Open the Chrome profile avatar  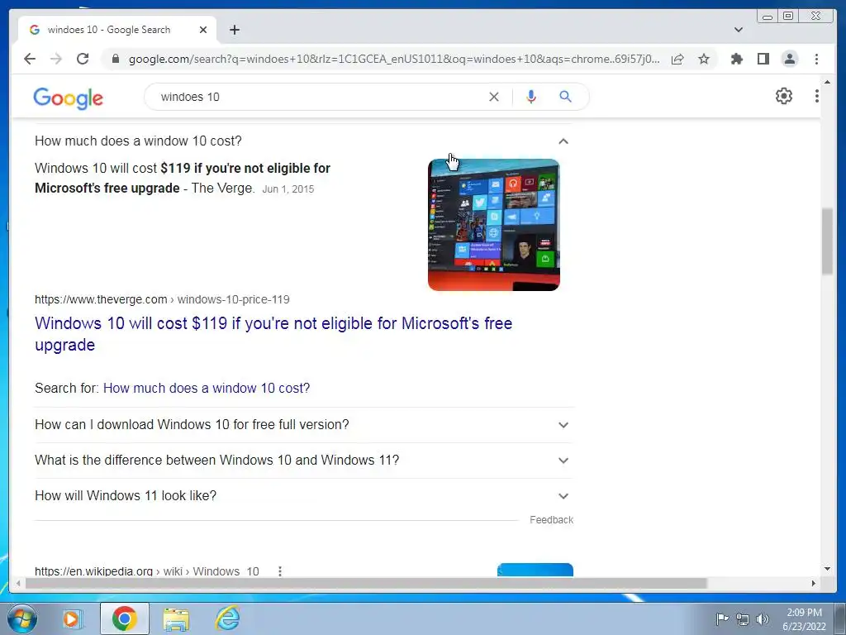tap(789, 59)
